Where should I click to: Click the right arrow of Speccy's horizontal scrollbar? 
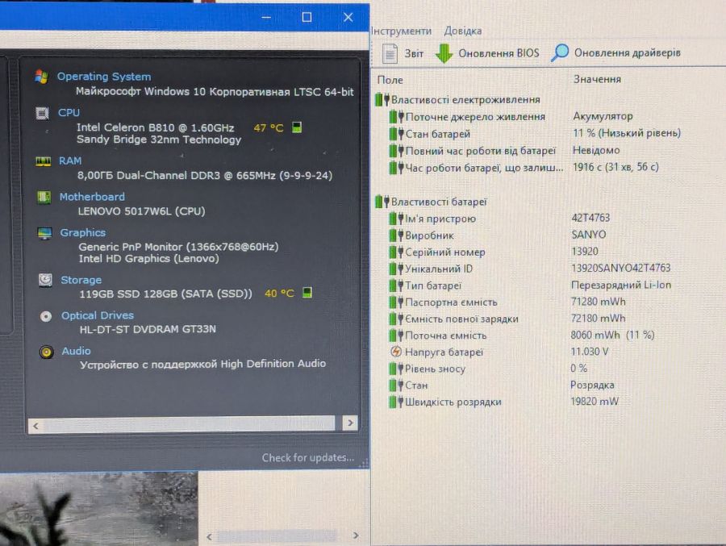point(350,423)
